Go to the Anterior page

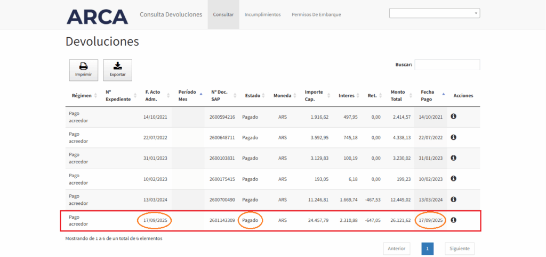(x=396, y=248)
